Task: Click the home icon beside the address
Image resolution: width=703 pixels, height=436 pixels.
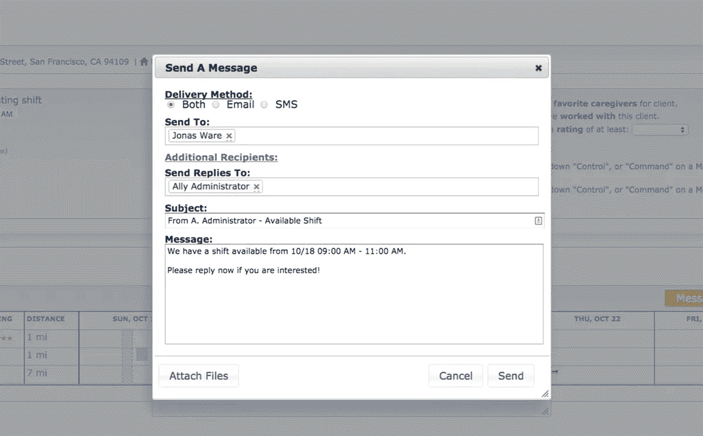Action: (144, 62)
